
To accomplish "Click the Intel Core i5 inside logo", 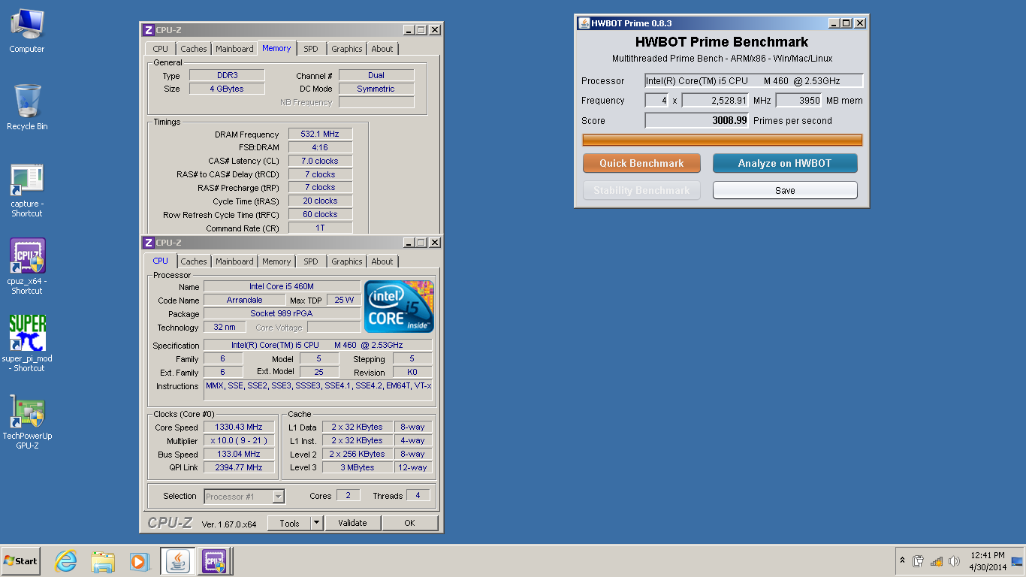I will click(399, 307).
